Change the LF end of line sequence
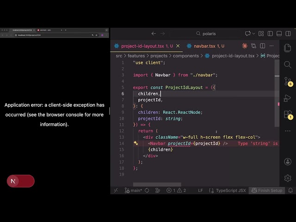 pos(200,191)
